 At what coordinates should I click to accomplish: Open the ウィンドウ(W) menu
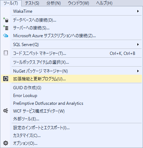(79, 3)
